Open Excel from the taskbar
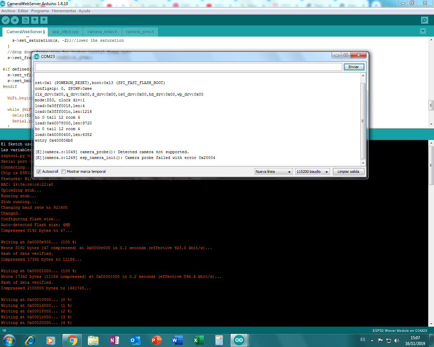434x347 pixels. pyautogui.click(x=198, y=340)
